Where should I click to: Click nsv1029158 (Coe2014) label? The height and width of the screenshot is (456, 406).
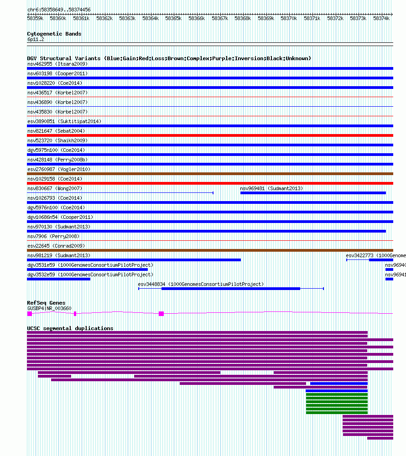pos(55,179)
